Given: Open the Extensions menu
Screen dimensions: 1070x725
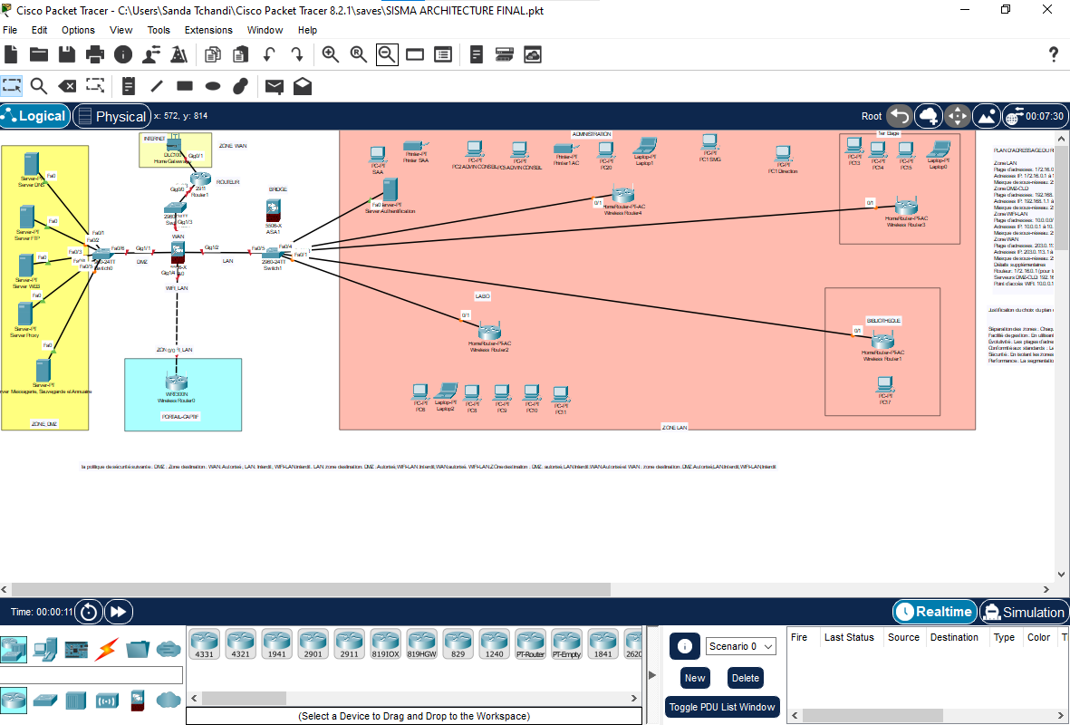Looking at the screenshot, I should click(x=208, y=30).
